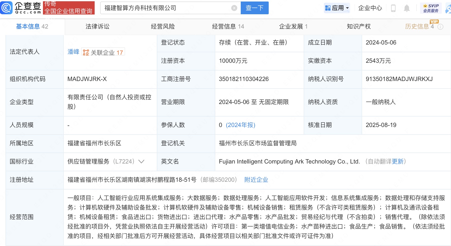This screenshot has width=451, height=246.
Task: Select paid-in capital value 2543万元
Action: pyautogui.click(x=378, y=61)
